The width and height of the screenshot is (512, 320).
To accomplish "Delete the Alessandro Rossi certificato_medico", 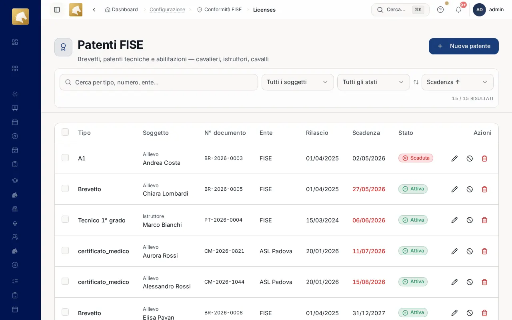I will point(484,282).
